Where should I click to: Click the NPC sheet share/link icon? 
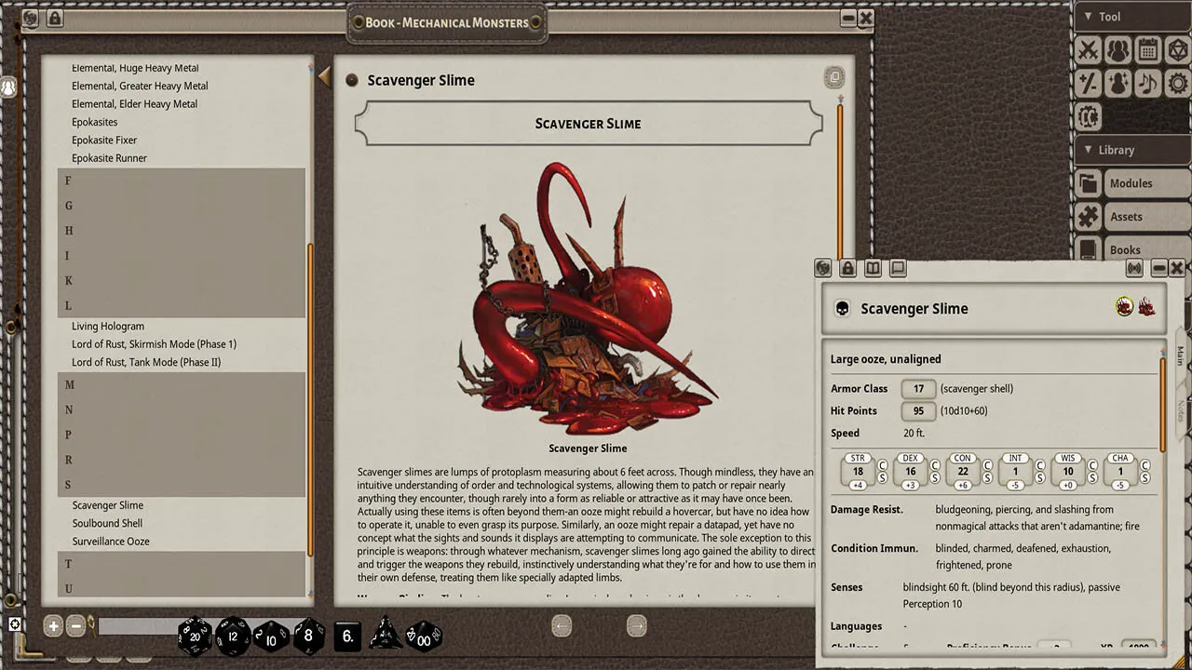(x=823, y=268)
